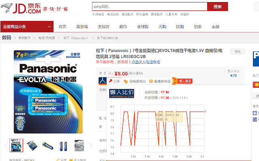Click the 降价通知 price alert link
The image size is (259, 161).
click(x=136, y=73)
